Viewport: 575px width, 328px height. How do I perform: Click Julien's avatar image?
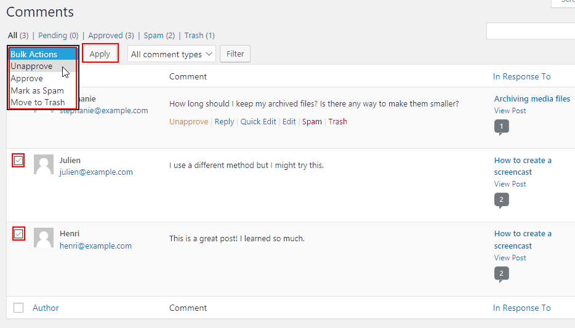point(44,164)
